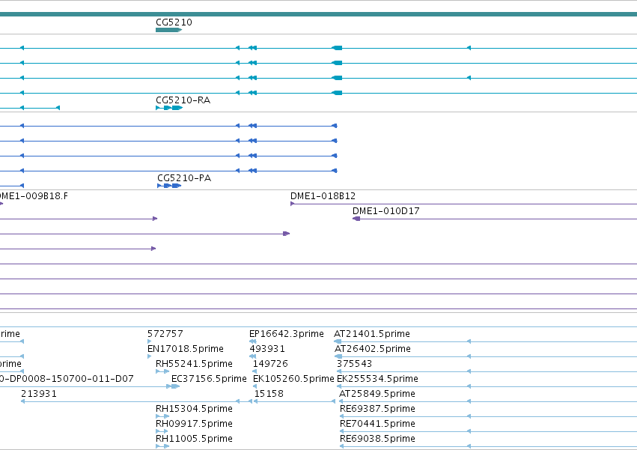Click the RH09917.5prime EST label
Image resolution: width=637 pixels, height=450 pixels.
point(194,424)
